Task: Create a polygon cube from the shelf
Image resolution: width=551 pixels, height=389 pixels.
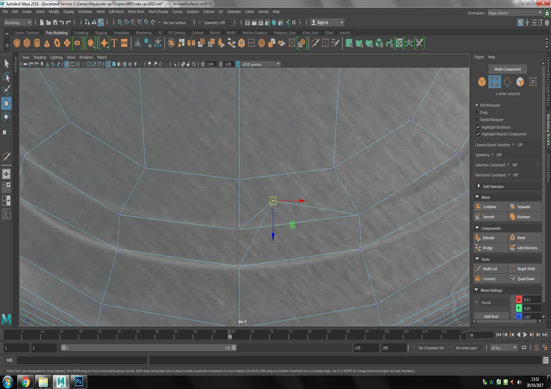Action: [27, 43]
